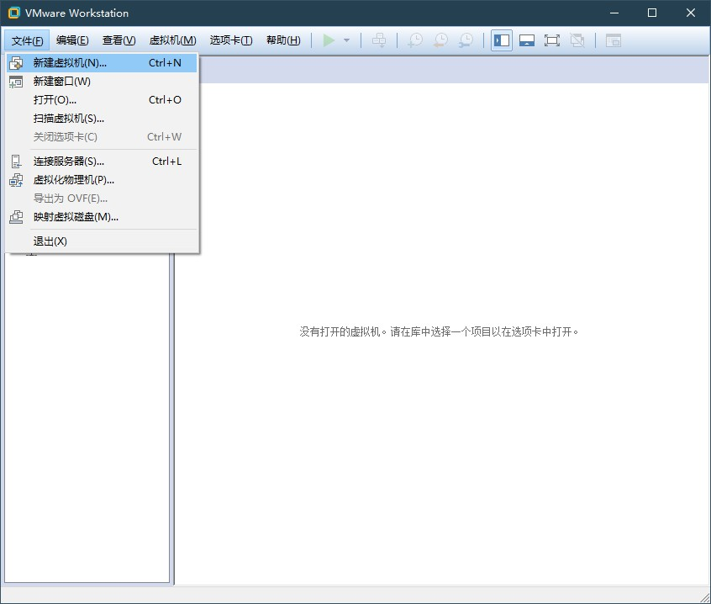Click the console view toolbar icon

click(x=614, y=40)
